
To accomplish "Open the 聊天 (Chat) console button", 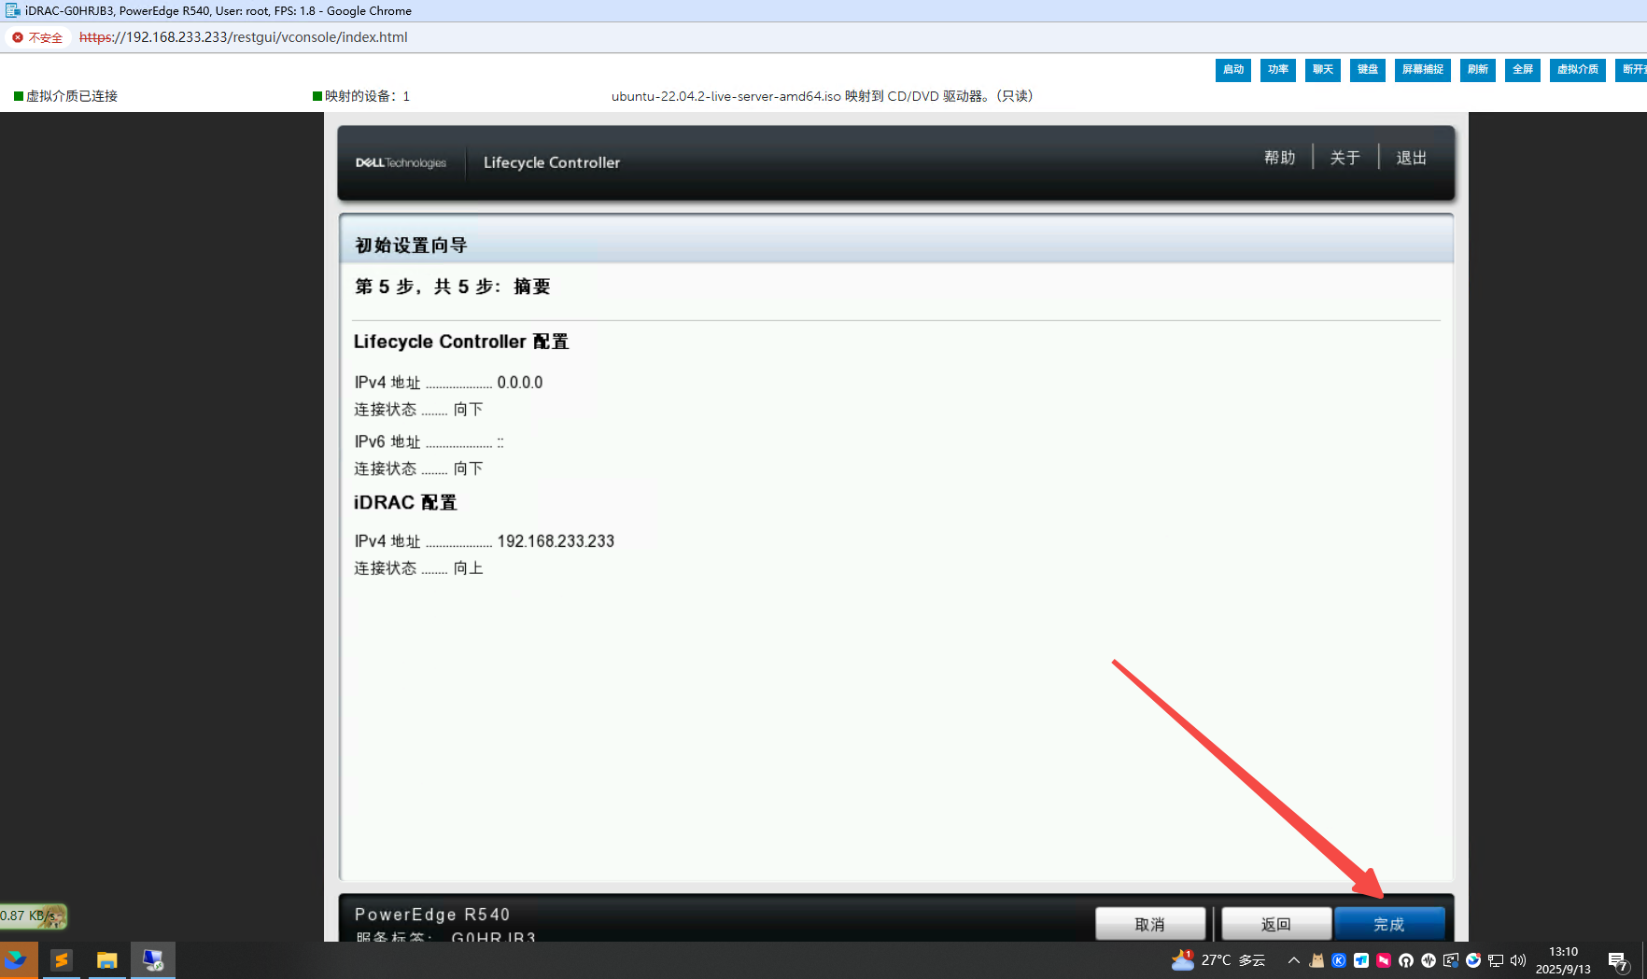I will pos(1322,70).
